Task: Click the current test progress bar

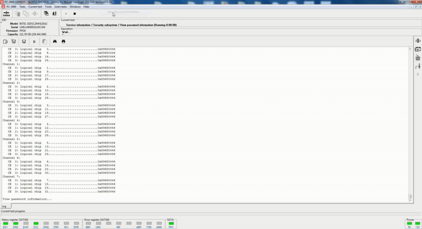Action: pyautogui.click(x=211, y=215)
